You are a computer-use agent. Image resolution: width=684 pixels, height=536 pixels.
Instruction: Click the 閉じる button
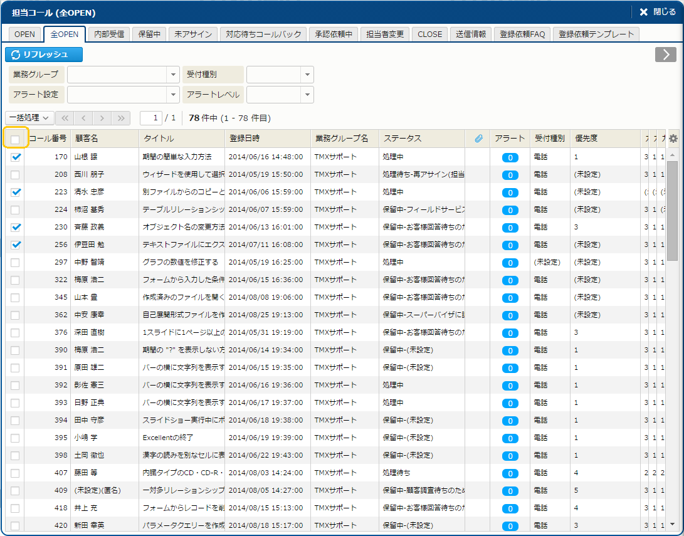[x=658, y=12]
